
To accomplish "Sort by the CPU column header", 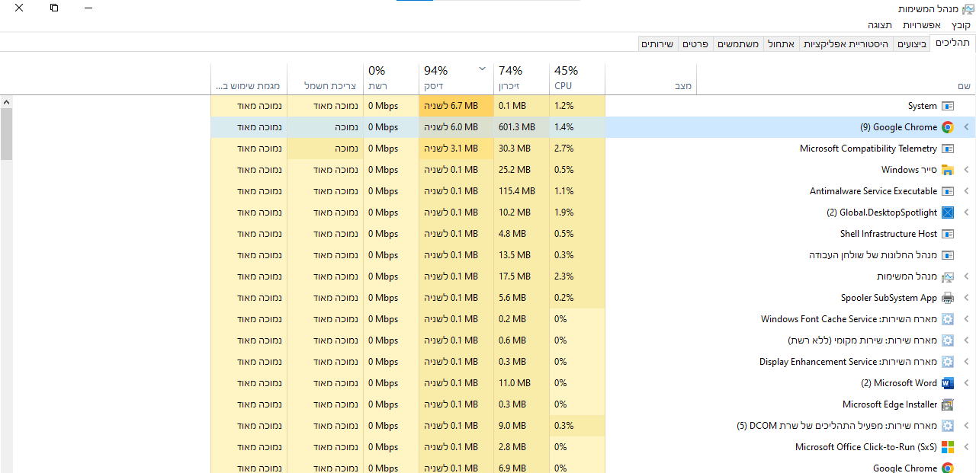I will [x=577, y=78].
